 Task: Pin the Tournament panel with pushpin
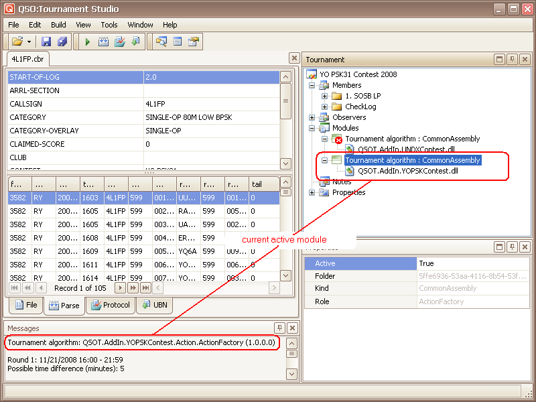(x=511, y=60)
